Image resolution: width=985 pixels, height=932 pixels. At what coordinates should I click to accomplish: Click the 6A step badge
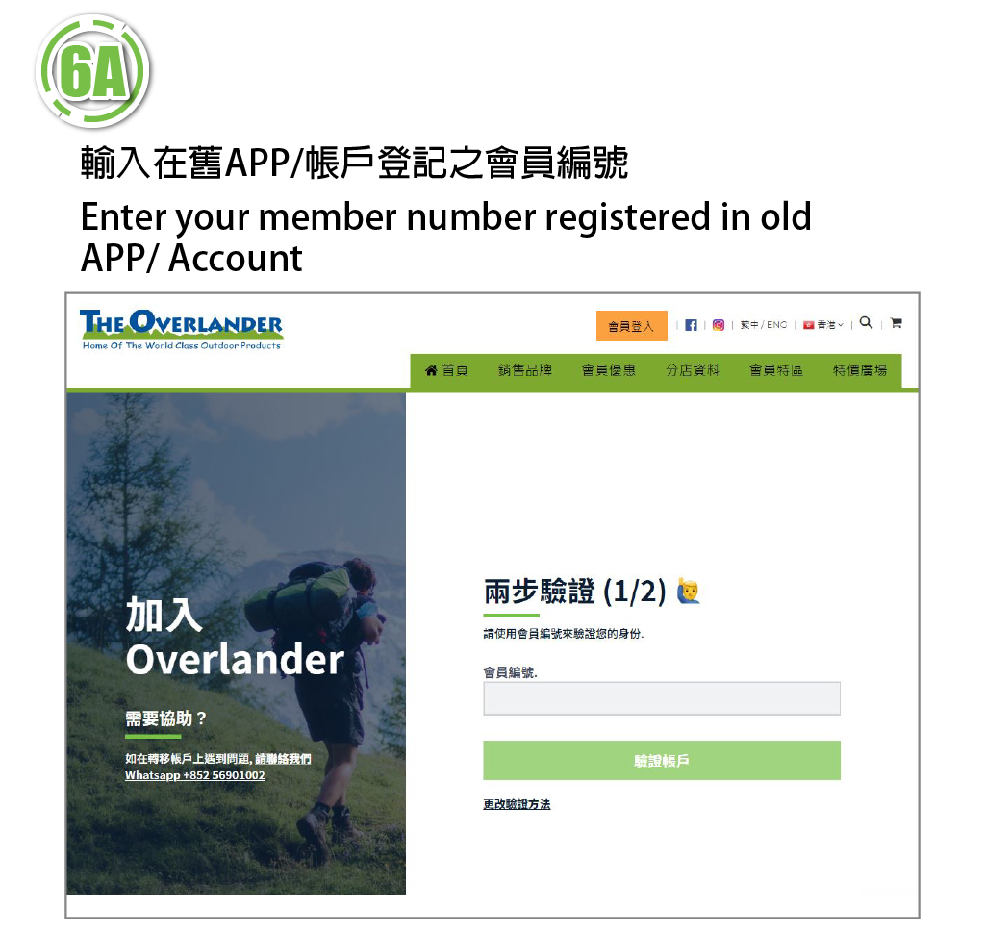point(93,71)
